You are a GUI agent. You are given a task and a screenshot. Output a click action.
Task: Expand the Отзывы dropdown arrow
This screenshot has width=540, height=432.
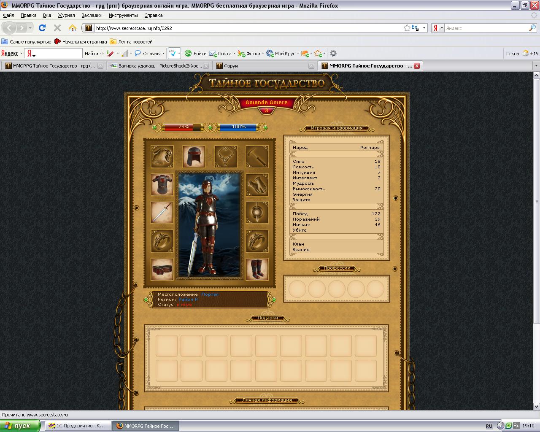coord(163,54)
